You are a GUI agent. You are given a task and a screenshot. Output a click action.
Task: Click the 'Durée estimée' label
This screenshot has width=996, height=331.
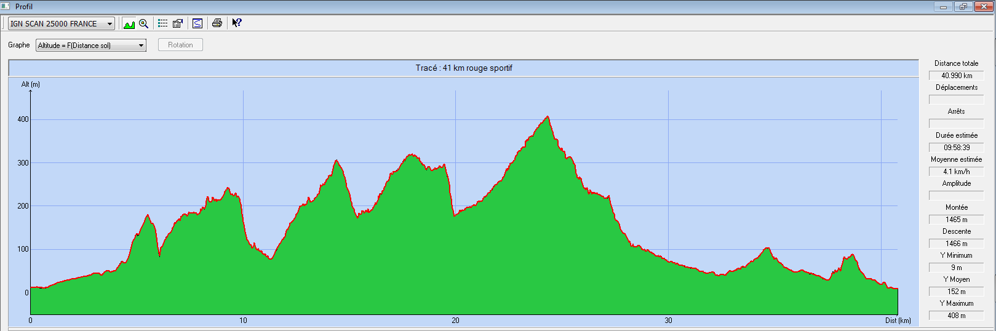pos(956,135)
